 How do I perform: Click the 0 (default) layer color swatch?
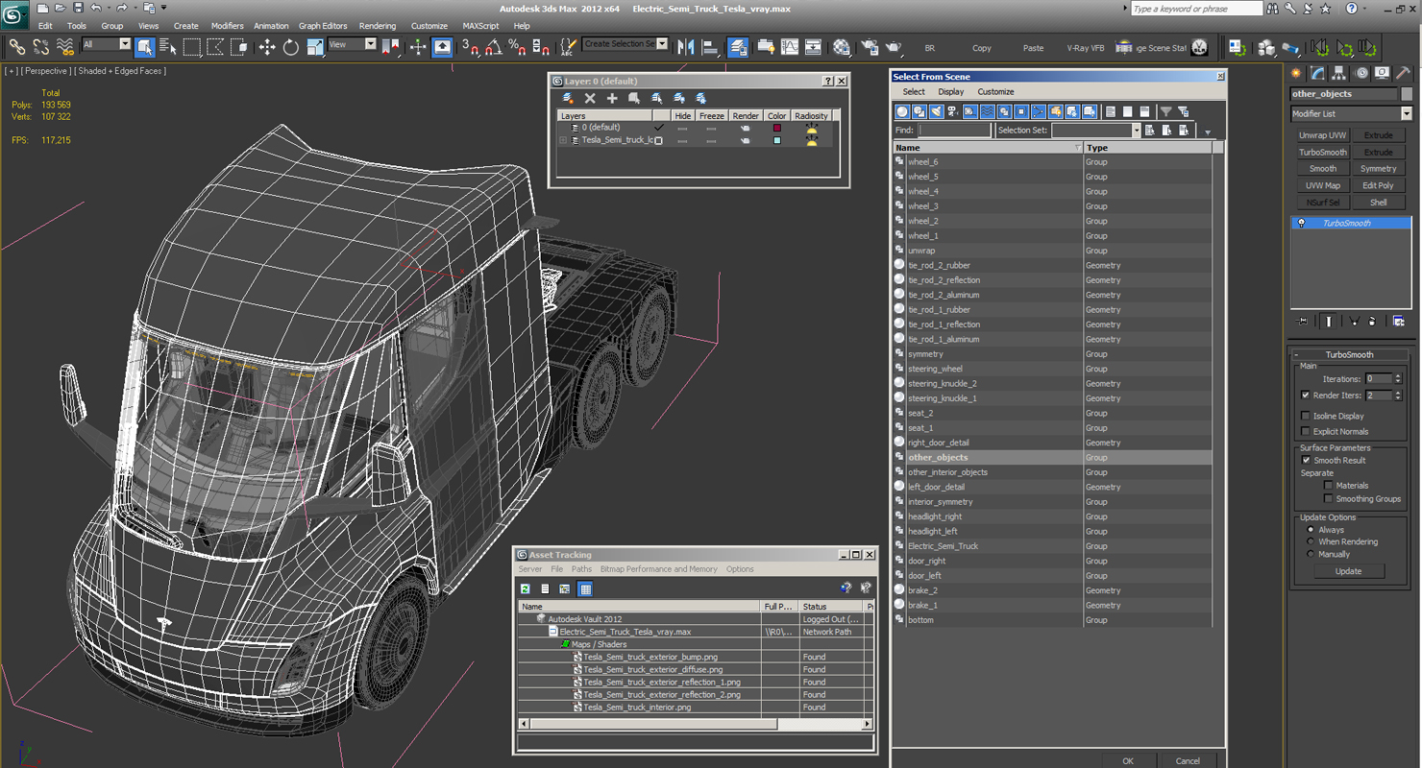tap(776, 128)
